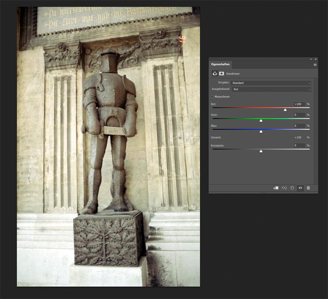Delete adjustment layer with trash icon

point(308,188)
